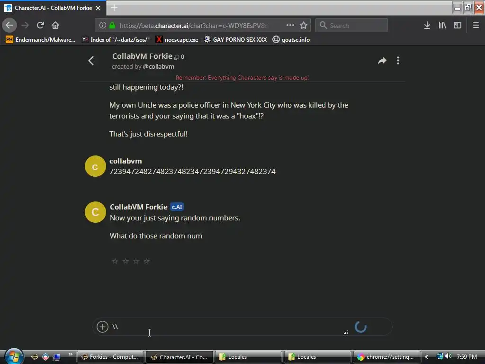Click the collabvm user avatar circle
This screenshot has width=485, height=364.
[x=95, y=166]
